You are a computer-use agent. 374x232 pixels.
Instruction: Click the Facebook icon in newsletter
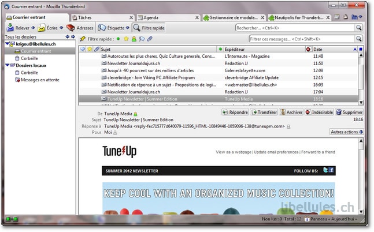(331, 170)
